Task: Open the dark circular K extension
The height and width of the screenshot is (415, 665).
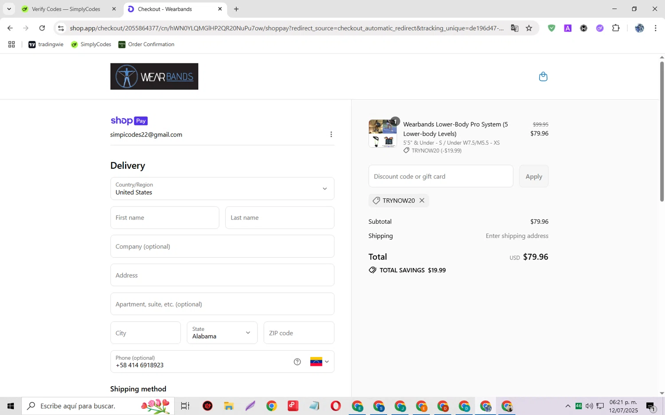Action: point(584,28)
